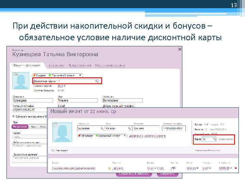Click the master icon in service row
The width and height of the screenshot is (245, 184).
109,168
